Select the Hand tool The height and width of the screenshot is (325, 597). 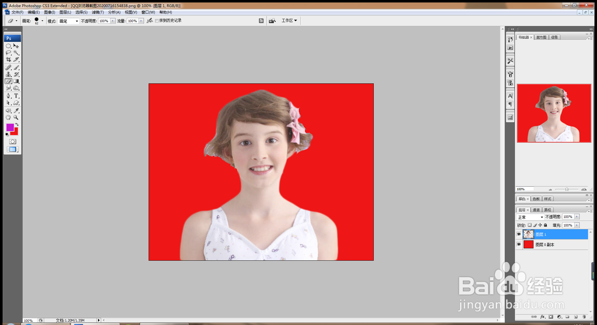pyautogui.click(x=8, y=118)
